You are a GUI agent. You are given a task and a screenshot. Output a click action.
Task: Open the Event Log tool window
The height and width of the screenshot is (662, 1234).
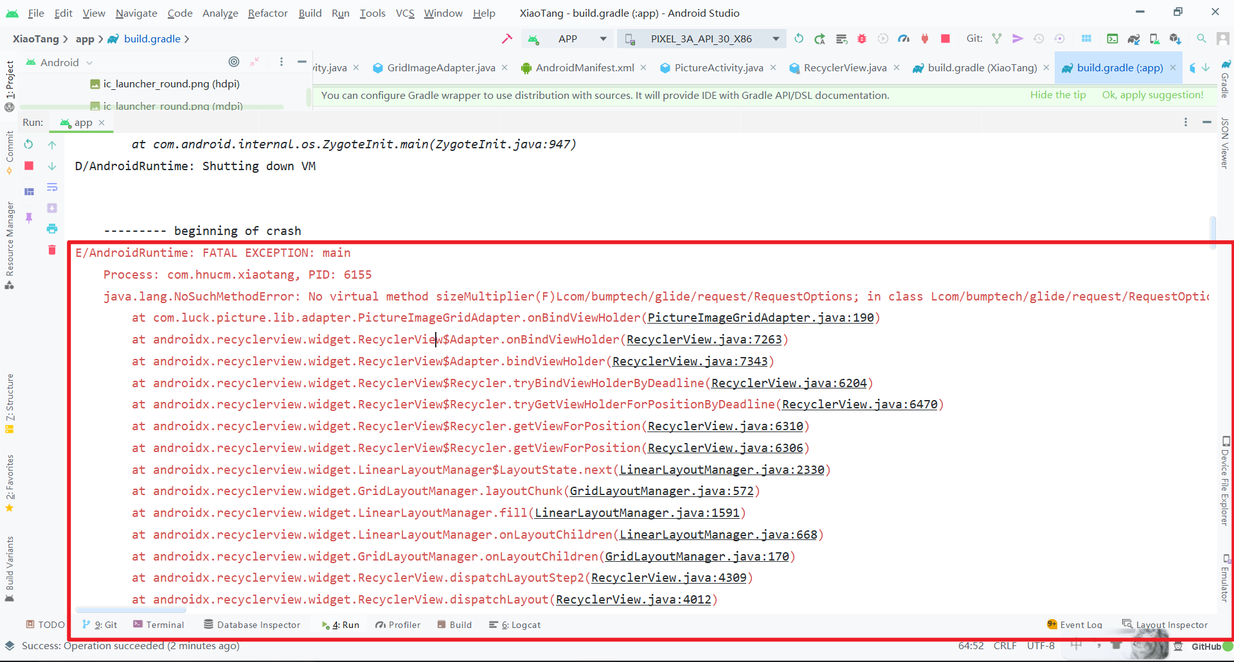[1075, 625]
